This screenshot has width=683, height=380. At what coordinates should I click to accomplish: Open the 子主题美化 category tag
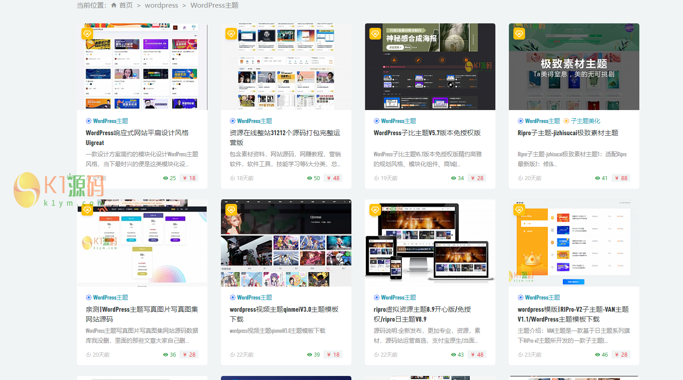click(x=585, y=121)
